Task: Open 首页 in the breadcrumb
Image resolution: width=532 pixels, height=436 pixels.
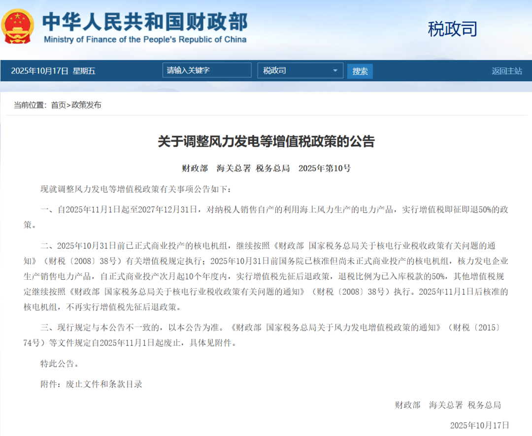Action: [58, 105]
